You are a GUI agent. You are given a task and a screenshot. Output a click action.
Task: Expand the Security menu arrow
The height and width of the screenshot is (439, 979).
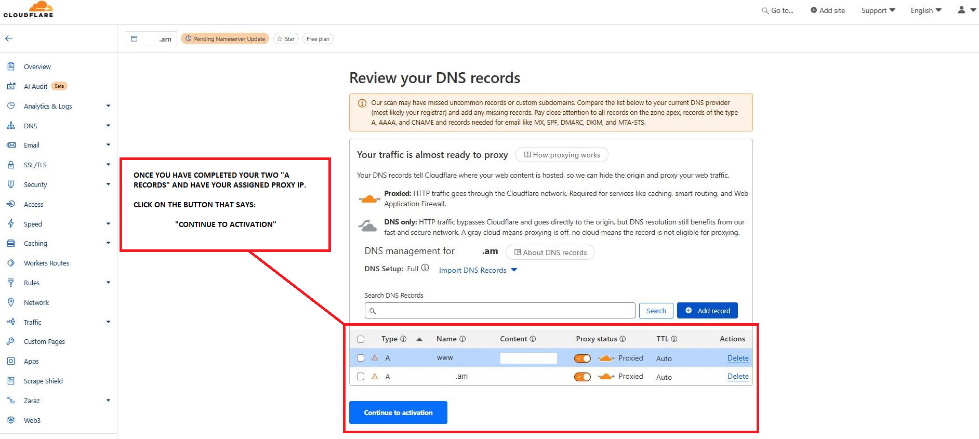point(108,184)
